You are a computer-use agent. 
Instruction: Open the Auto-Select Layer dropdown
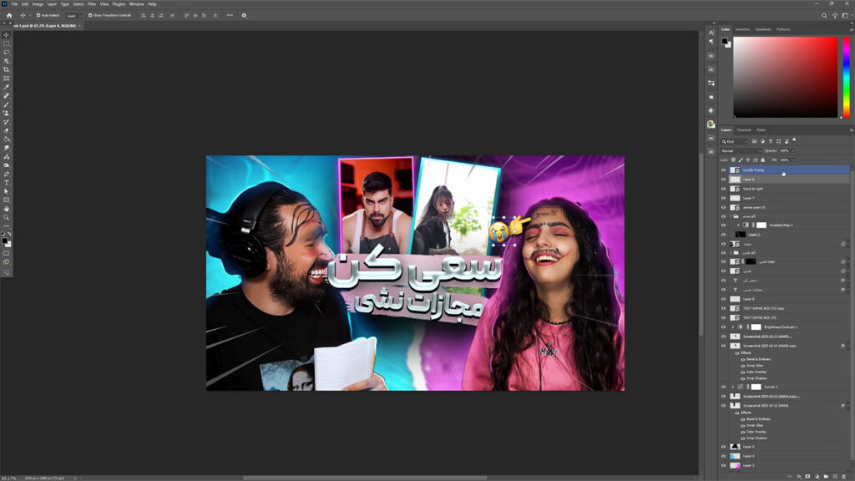tap(73, 15)
